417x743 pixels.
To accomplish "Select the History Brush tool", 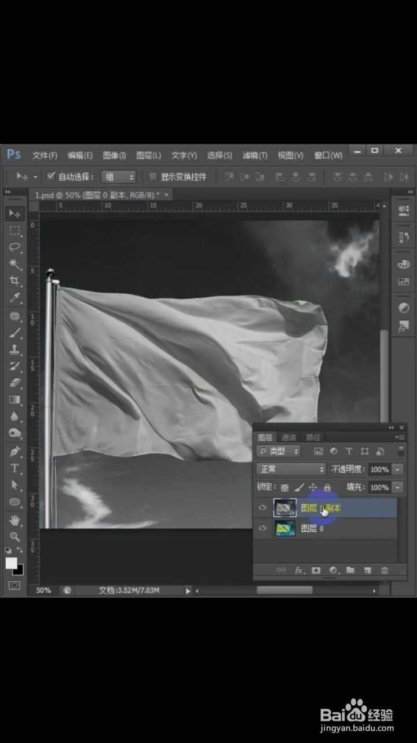I will click(14, 367).
